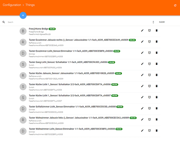
Task: Open alarm icon for Esszimmer Jalousie rechts
Action: coord(149,42)
